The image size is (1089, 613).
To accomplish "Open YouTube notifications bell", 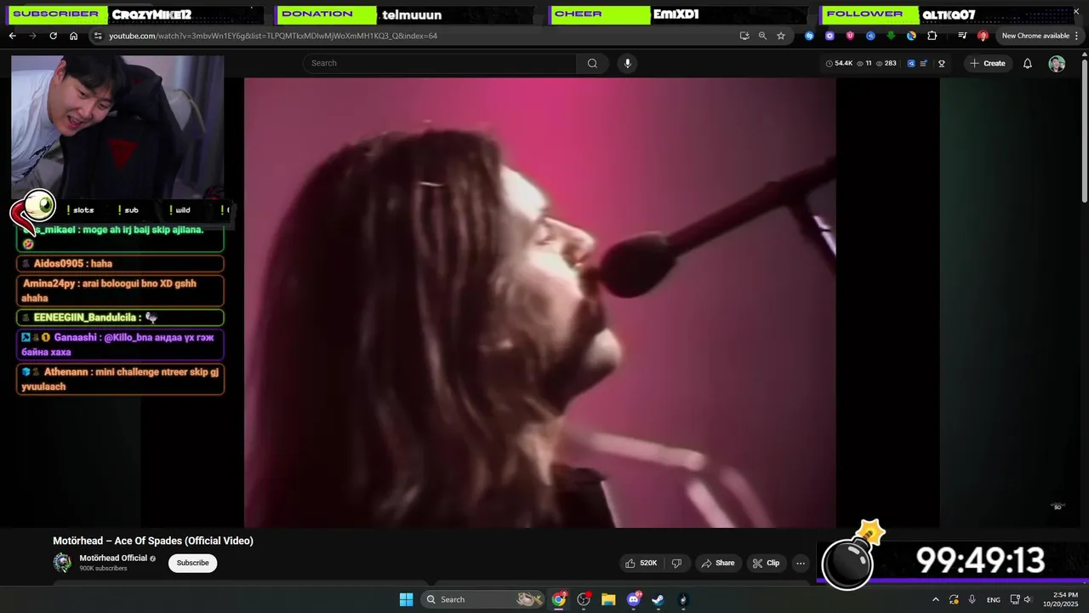I will 1027,63.
